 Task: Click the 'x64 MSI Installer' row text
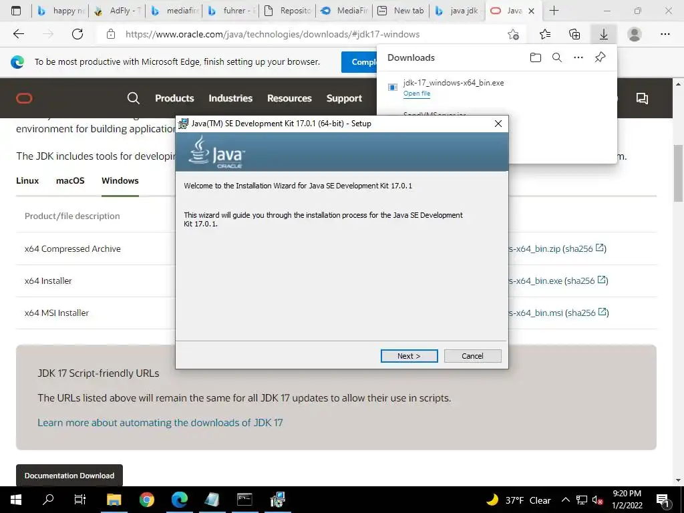(57, 313)
